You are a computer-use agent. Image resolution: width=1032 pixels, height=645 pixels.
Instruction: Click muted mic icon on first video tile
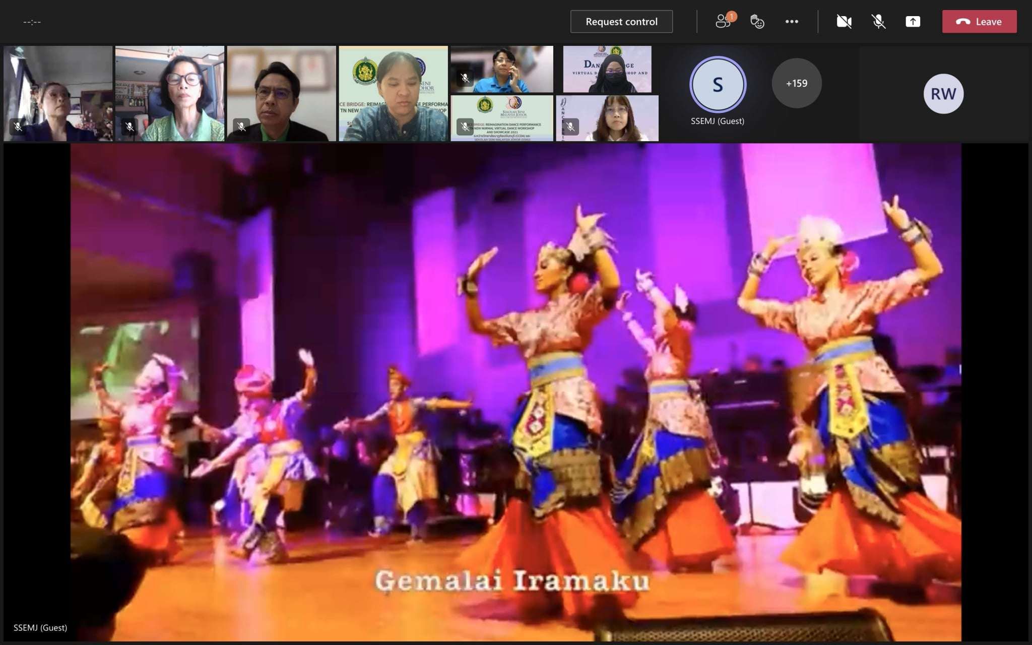click(18, 126)
